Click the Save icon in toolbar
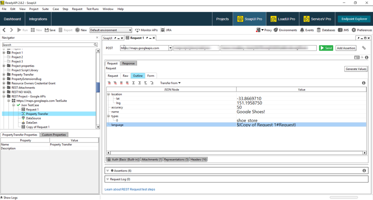This screenshot has width=373, height=200. (x=50, y=30)
